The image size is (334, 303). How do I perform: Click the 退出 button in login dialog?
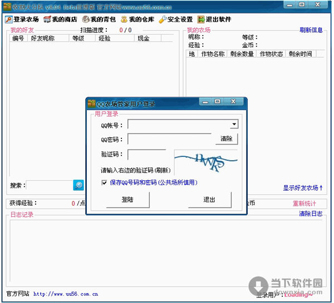coord(210,200)
